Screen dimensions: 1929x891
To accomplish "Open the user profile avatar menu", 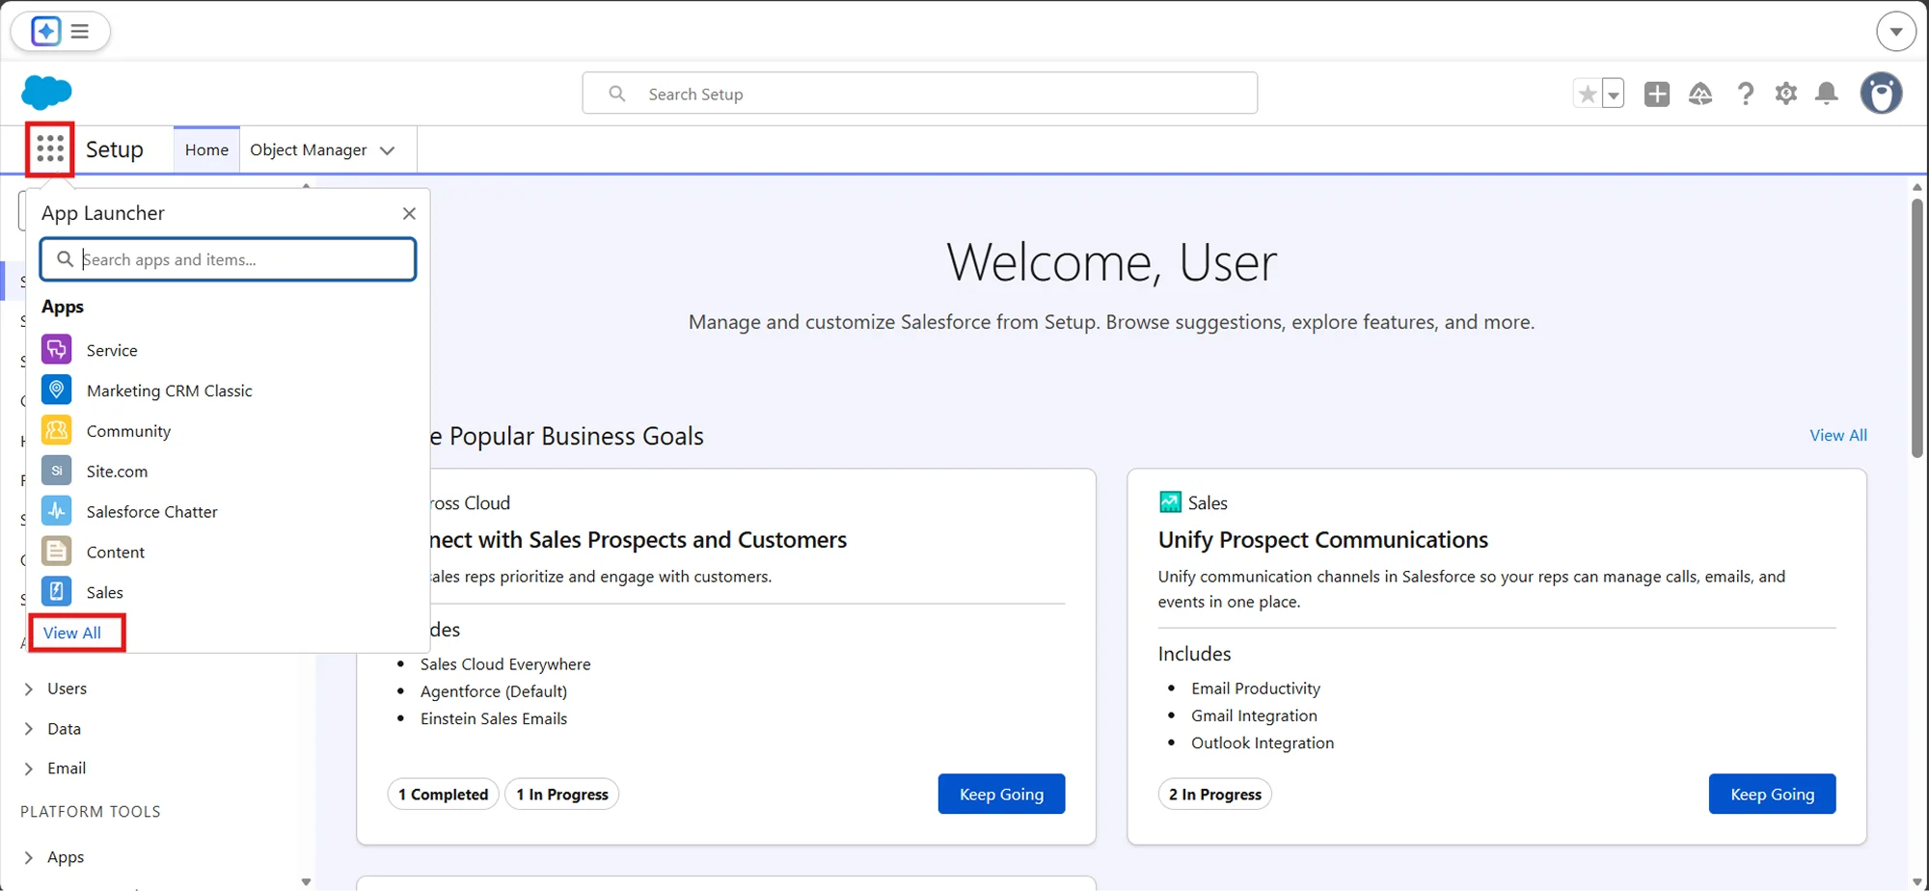I will 1882,93.
